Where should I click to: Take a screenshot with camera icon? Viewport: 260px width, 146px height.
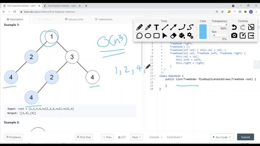234,35
